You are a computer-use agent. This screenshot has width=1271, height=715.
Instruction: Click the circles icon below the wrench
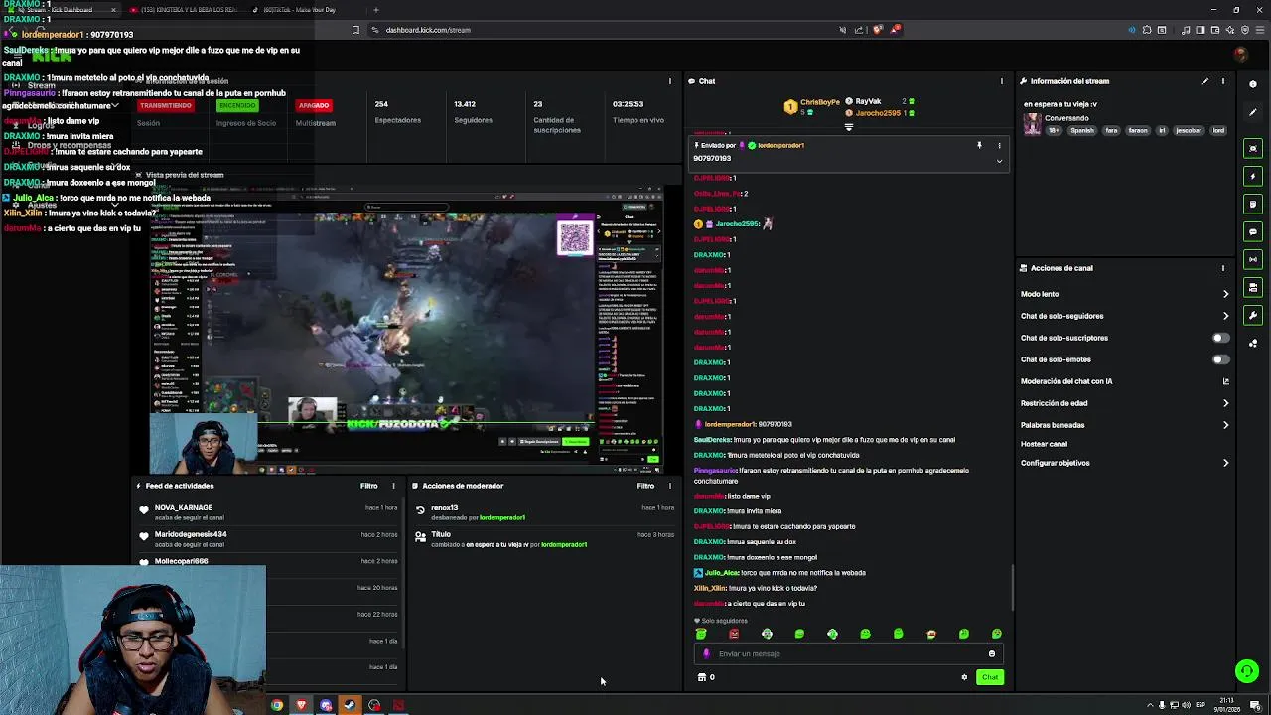[1253, 343]
